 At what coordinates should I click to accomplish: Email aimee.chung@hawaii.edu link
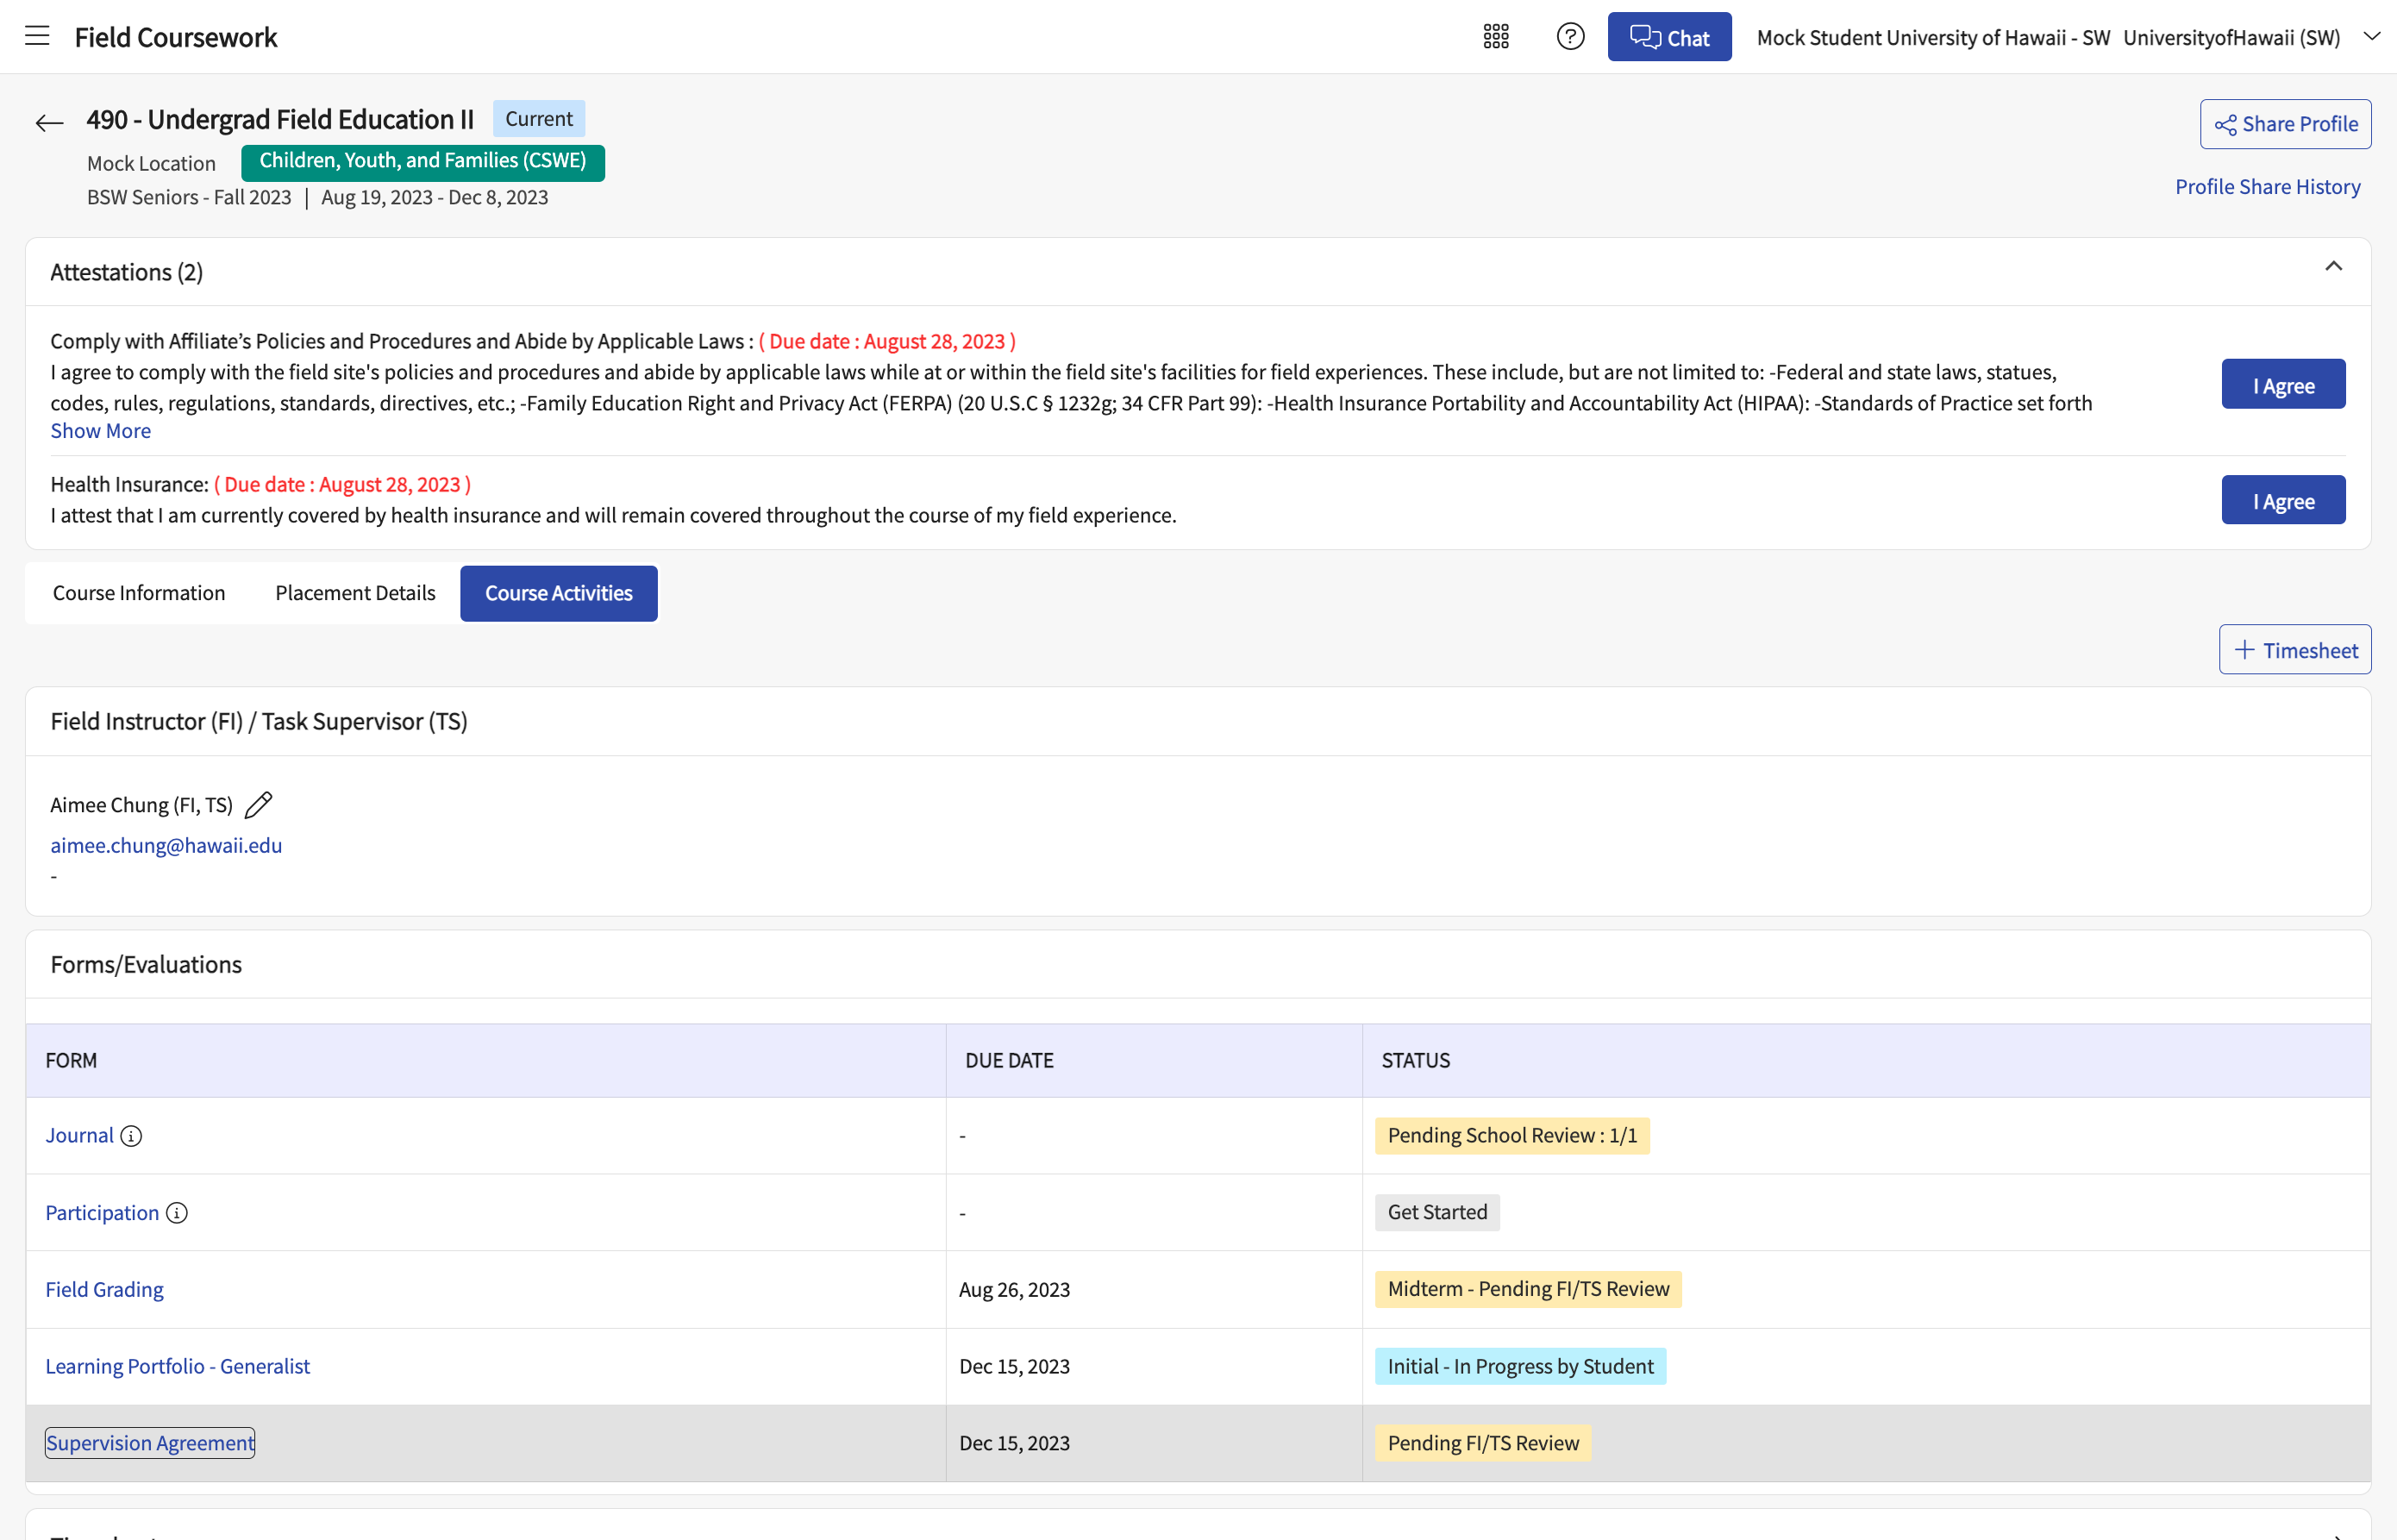tap(166, 846)
